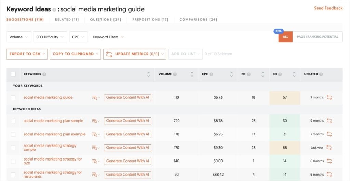
Task: Click the info icon beside CPC header
Action: point(211,74)
